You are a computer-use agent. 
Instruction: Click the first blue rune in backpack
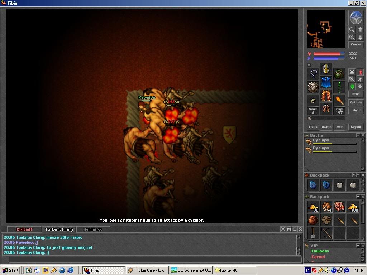click(x=313, y=185)
